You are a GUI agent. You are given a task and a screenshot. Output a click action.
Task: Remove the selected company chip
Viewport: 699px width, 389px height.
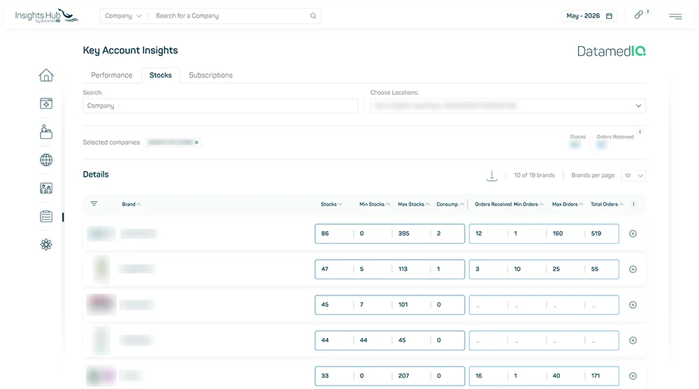pyautogui.click(x=196, y=142)
